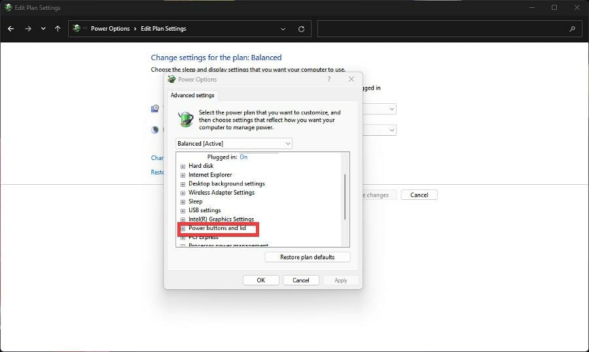The width and height of the screenshot is (589, 352).
Task: Click the address bar Power Options icon
Action: (77, 29)
